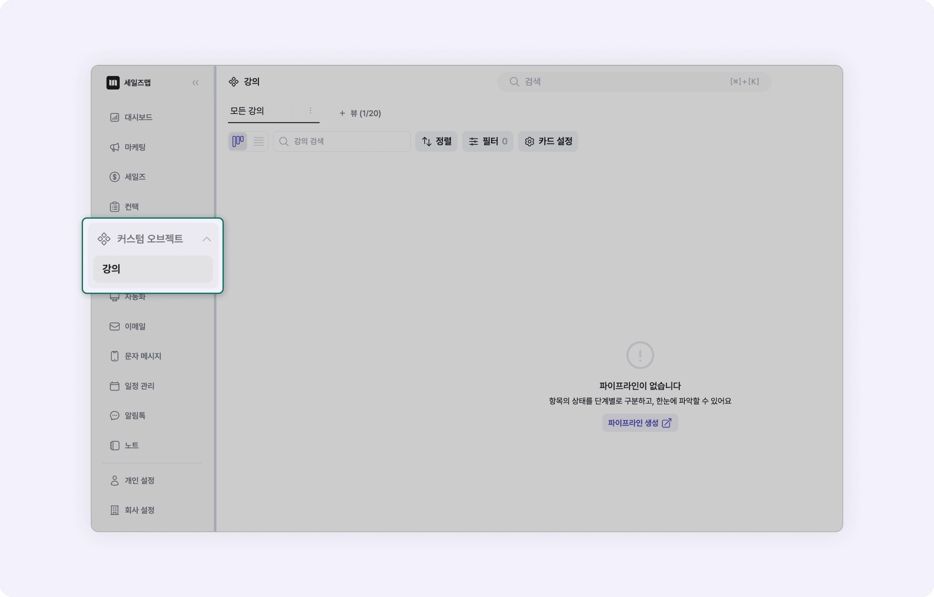Screen dimensions: 934x597
Task: Open 모든 강의 tab options menu
Action: (x=310, y=111)
